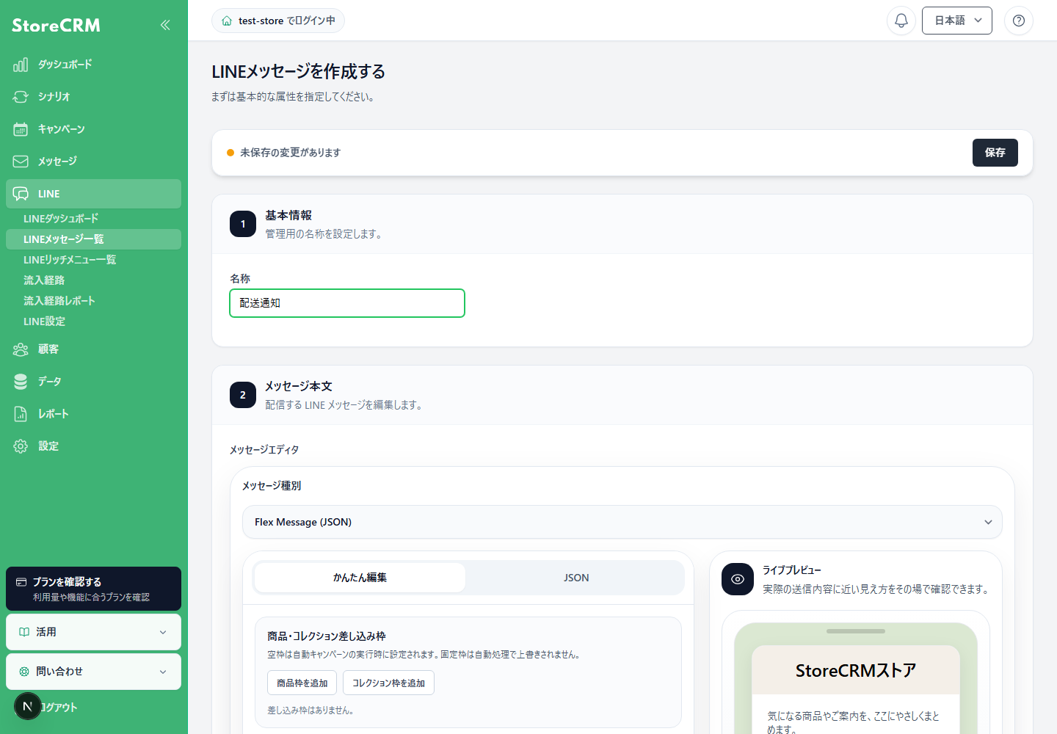Click StoreCRMストア preview header
The image size is (1057, 734).
point(856,670)
